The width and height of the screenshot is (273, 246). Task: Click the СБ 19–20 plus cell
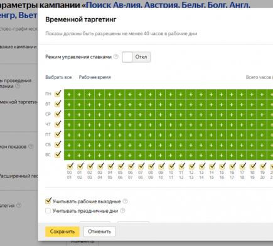[262, 145]
